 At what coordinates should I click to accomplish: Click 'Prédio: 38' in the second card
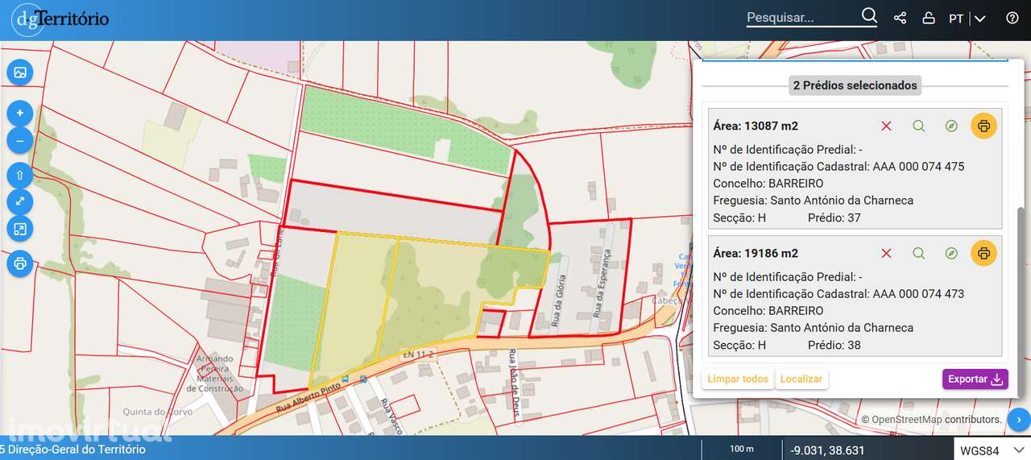point(834,345)
